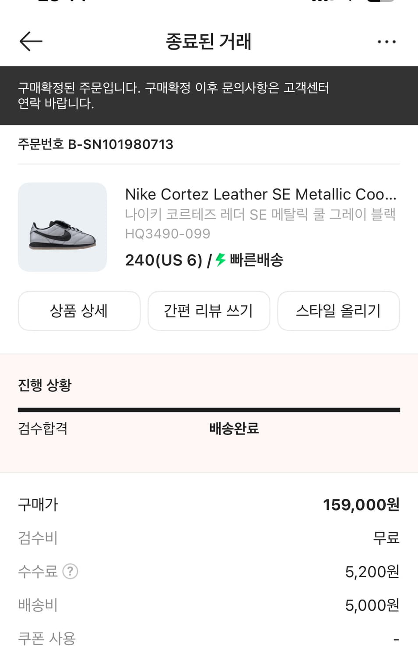Tap the 159,000원 purchase price
This screenshot has height=658, width=418.
[361, 504]
